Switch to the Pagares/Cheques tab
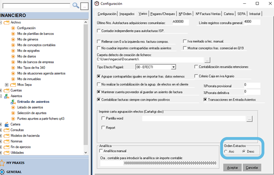 click(x=163, y=14)
